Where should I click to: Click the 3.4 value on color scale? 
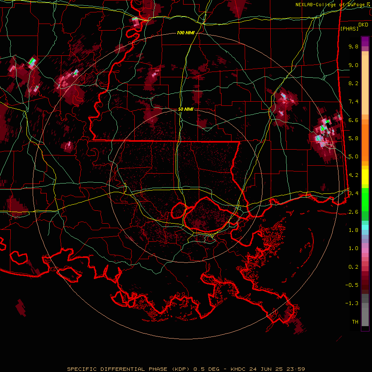pos(353,193)
